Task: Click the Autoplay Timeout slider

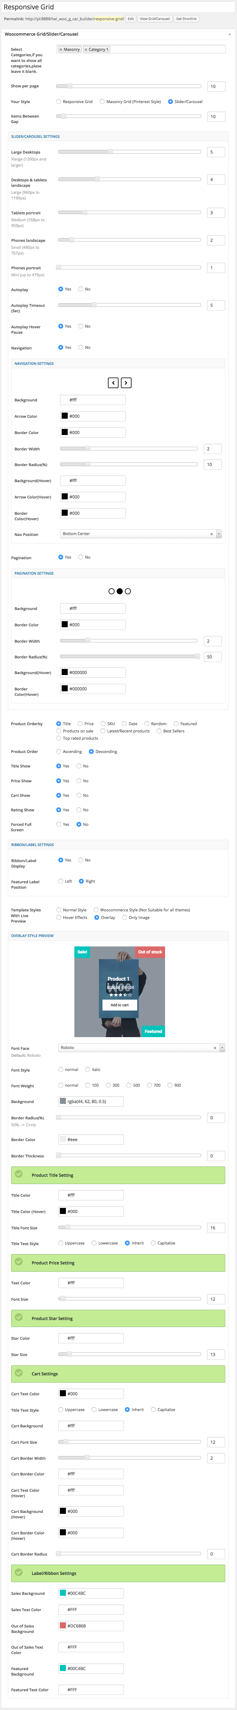Action: pos(129,305)
